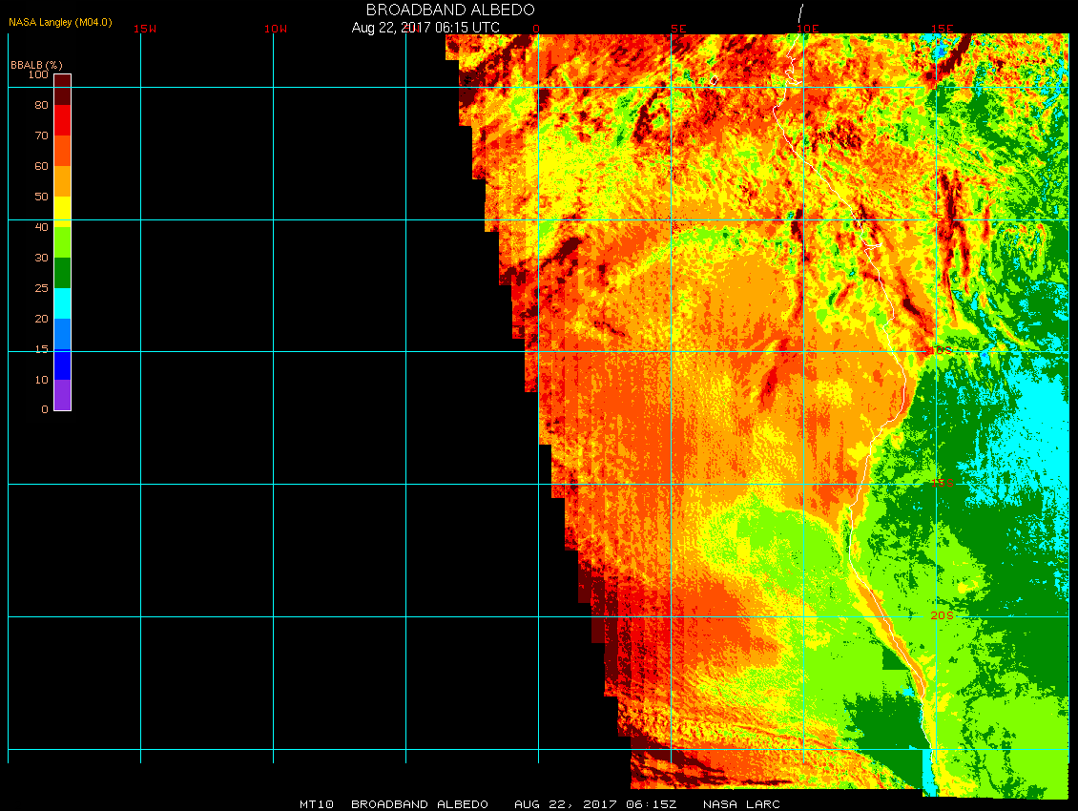The height and width of the screenshot is (811, 1078).
Task: Click 'NASA LARC' in the bottom caption
Action: click(742, 803)
